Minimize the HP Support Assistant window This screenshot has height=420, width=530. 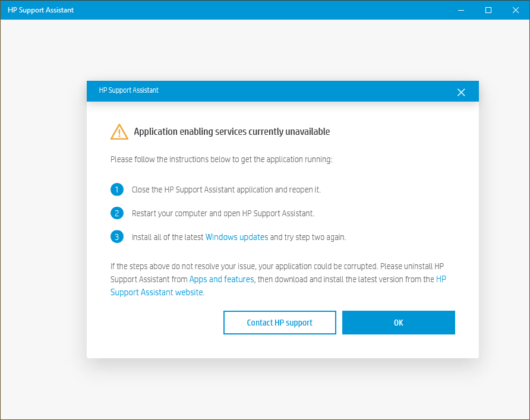(x=460, y=10)
